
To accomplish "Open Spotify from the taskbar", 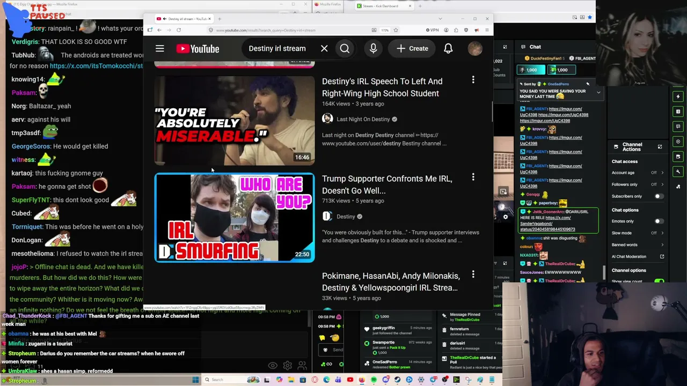I will 374,380.
